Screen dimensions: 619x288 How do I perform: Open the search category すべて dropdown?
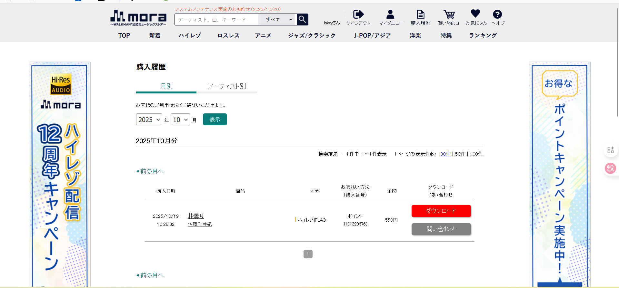277,19
